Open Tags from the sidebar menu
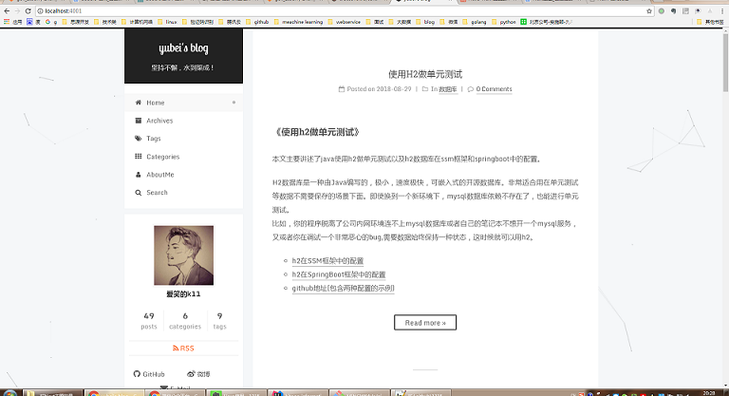This screenshot has width=729, height=396. point(183,139)
